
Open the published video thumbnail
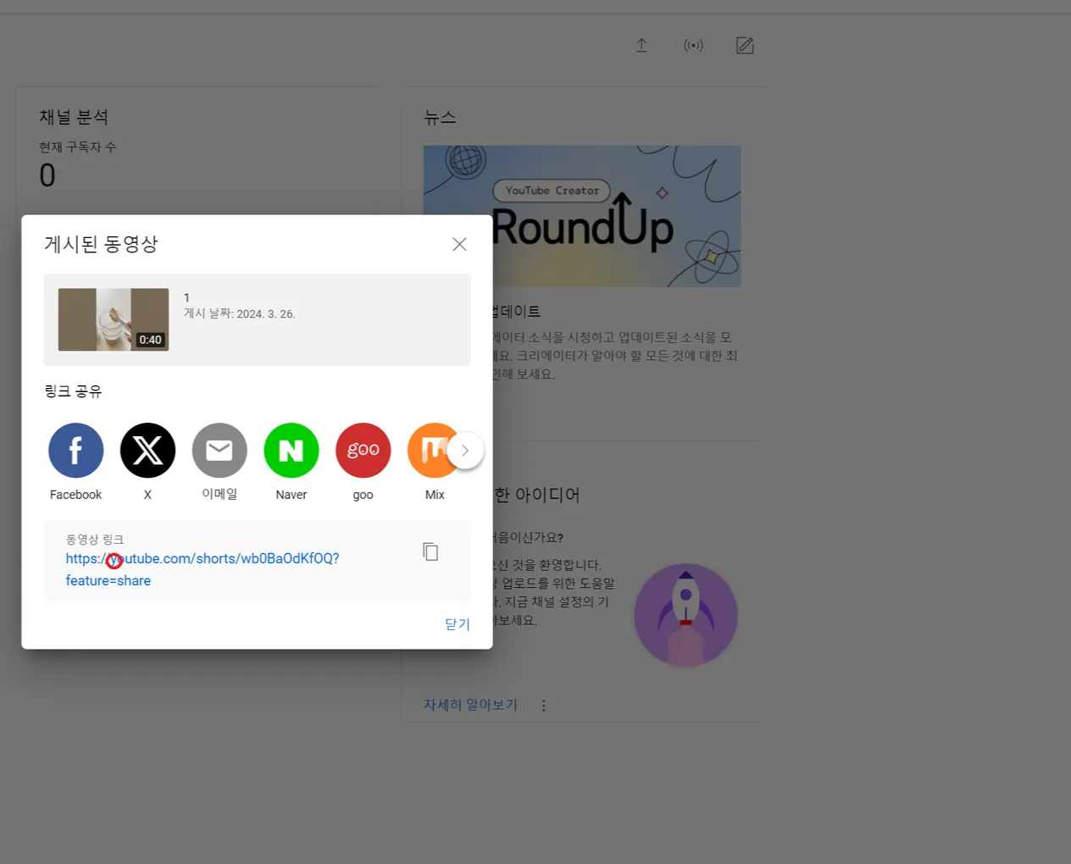tap(114, 319)
